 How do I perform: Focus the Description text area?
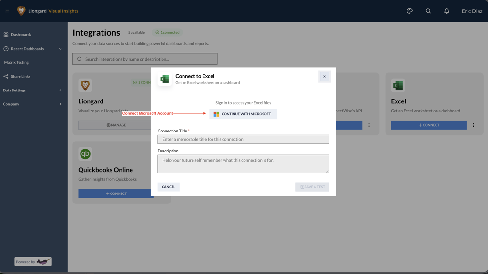pyautogui.click(x=243, y=164)
